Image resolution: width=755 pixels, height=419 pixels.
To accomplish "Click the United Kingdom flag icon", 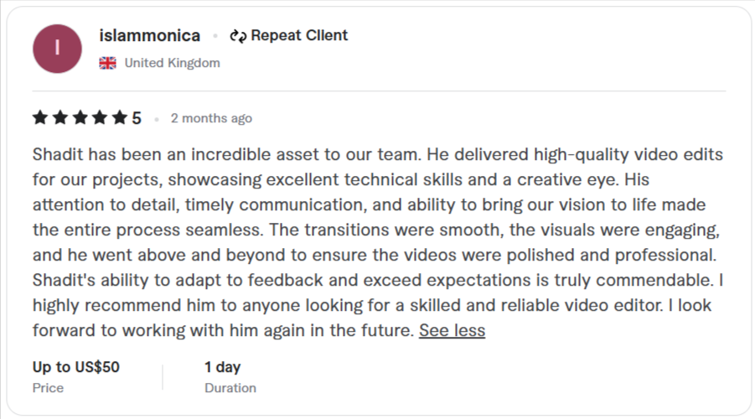I will tap(107, 63).
